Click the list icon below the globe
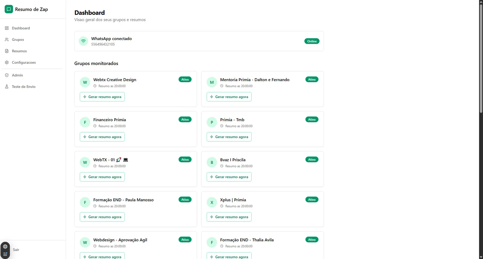 tap(5, 254)
